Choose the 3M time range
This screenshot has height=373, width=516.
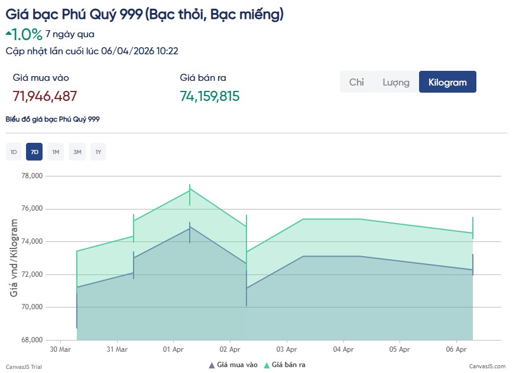coord(77,152)
